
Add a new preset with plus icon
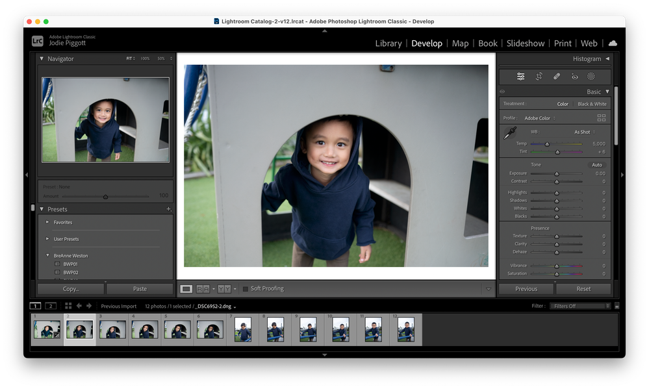[168, 209]
